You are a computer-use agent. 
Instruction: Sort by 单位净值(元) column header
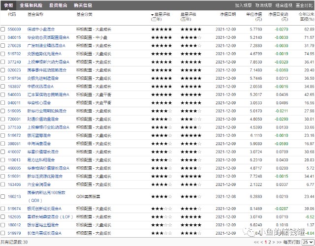(254, 17)
